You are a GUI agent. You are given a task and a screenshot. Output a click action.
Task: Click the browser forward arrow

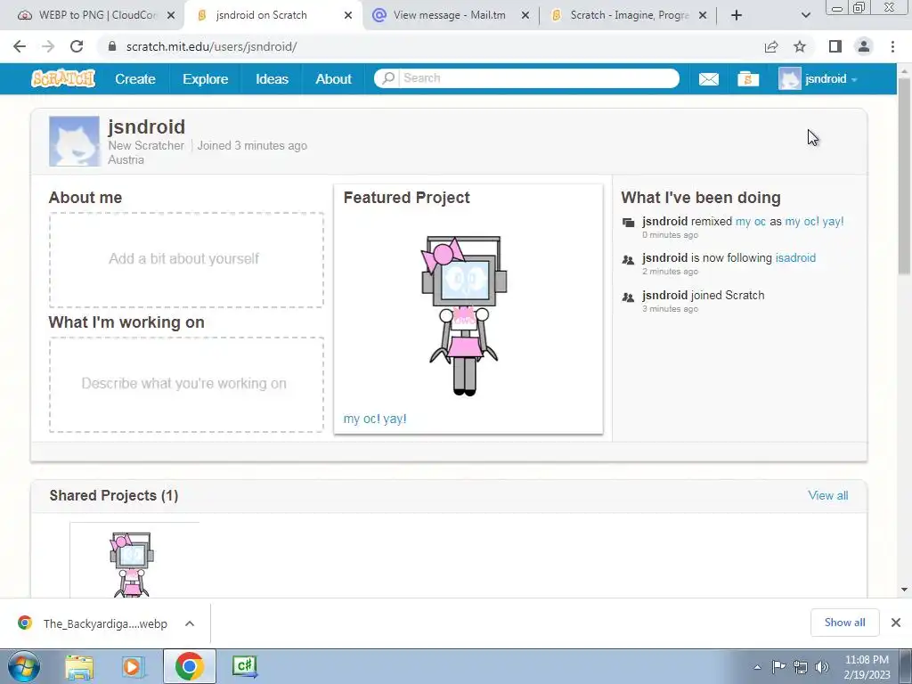coord(48,46)
